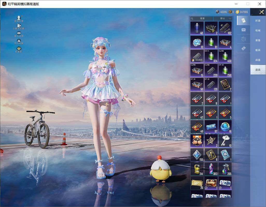Select the spray gun item (205)
Screen dimensions: 266x207
click(225, 169)
